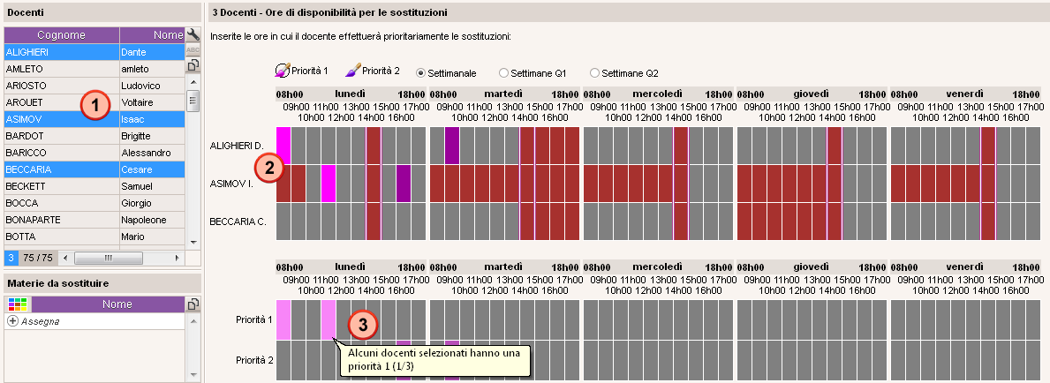Click purple Tuesday 09h00 cell for ALIGHIERI D.

[452, 146]
